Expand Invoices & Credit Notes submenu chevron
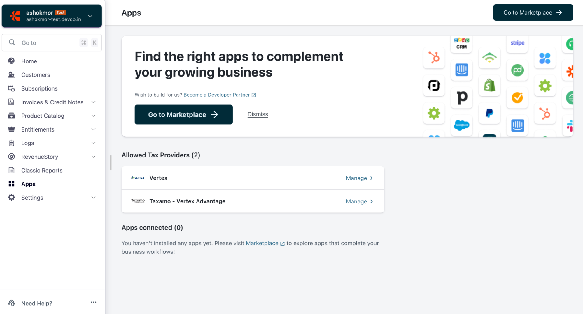Image resolution: width=583 pixels, height=314 pixels. [x=93, y=102]
